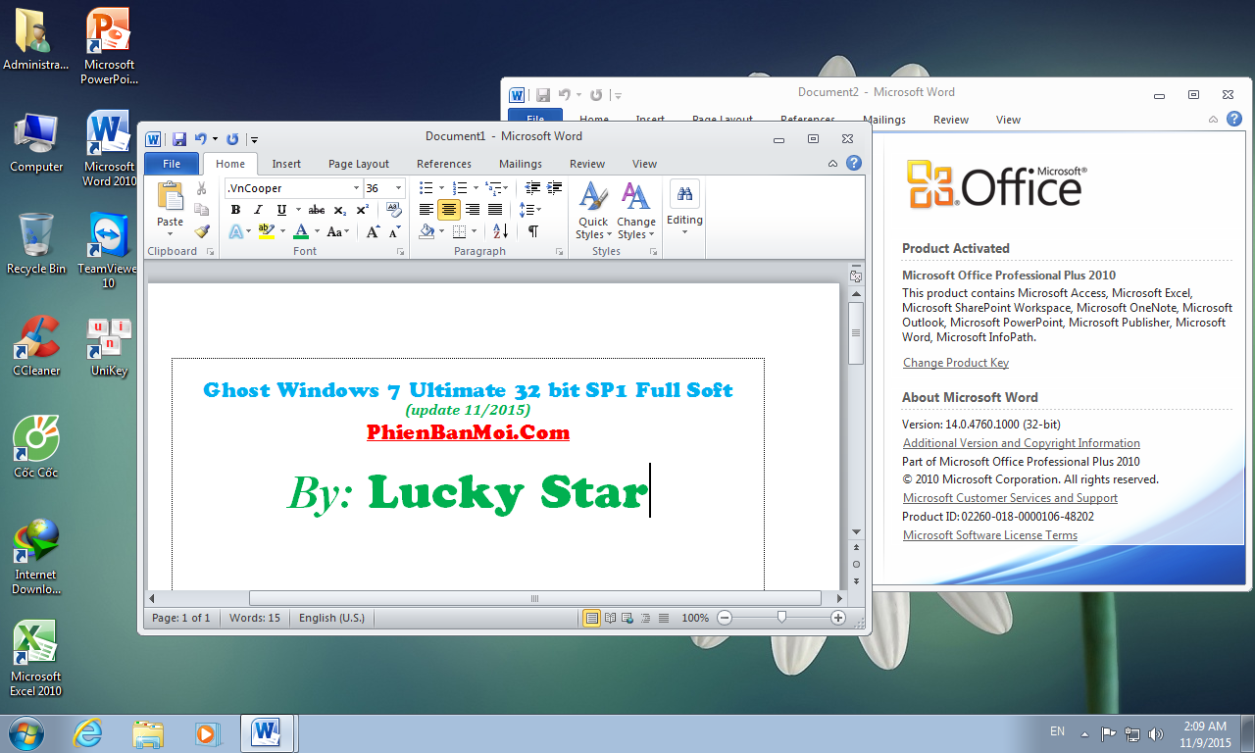
Task: Open Text Effects glowing A icon
Action: pyautogui.click(x=235, y=232)
